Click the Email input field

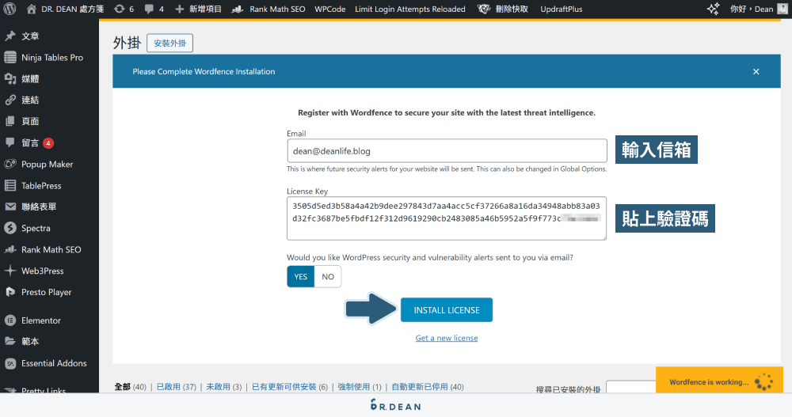coord(447,151)
